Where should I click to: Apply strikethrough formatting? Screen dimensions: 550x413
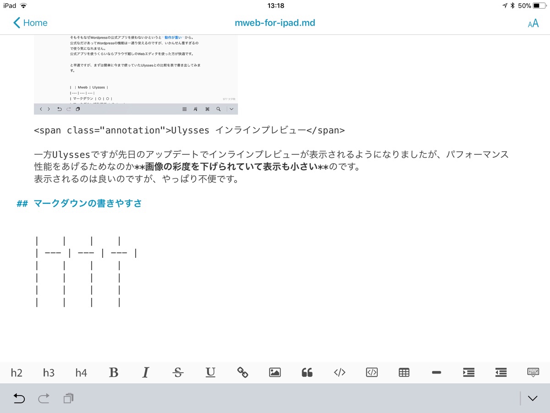click(178, 373)
